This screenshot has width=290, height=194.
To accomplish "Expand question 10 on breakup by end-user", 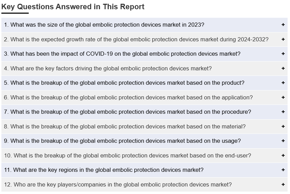I will tap(128, 155).
